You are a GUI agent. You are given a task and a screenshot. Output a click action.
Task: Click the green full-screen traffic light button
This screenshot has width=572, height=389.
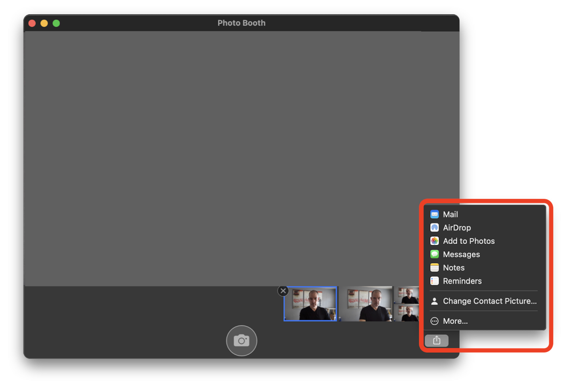pos(56,23)
